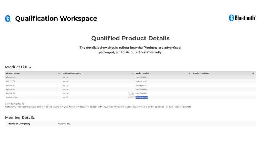Select model number 2409BRN2CL
Screen dimensions: 272x153
pyautogui.click(x=141, y=77)
